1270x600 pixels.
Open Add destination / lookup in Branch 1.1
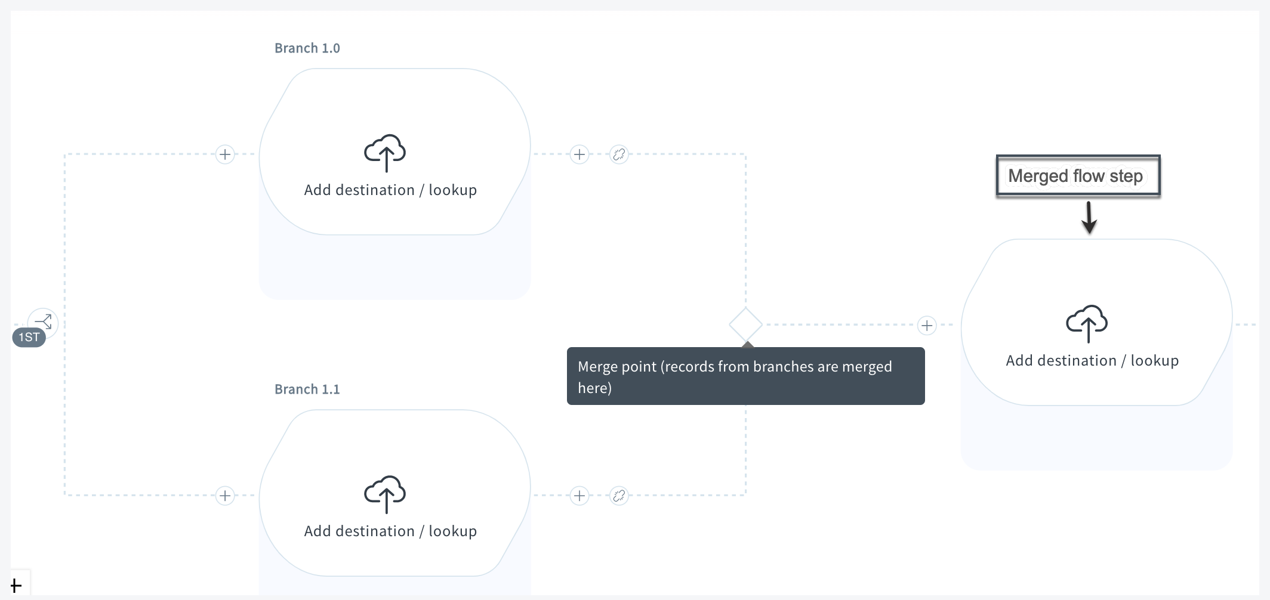click(x=390, y=531)
